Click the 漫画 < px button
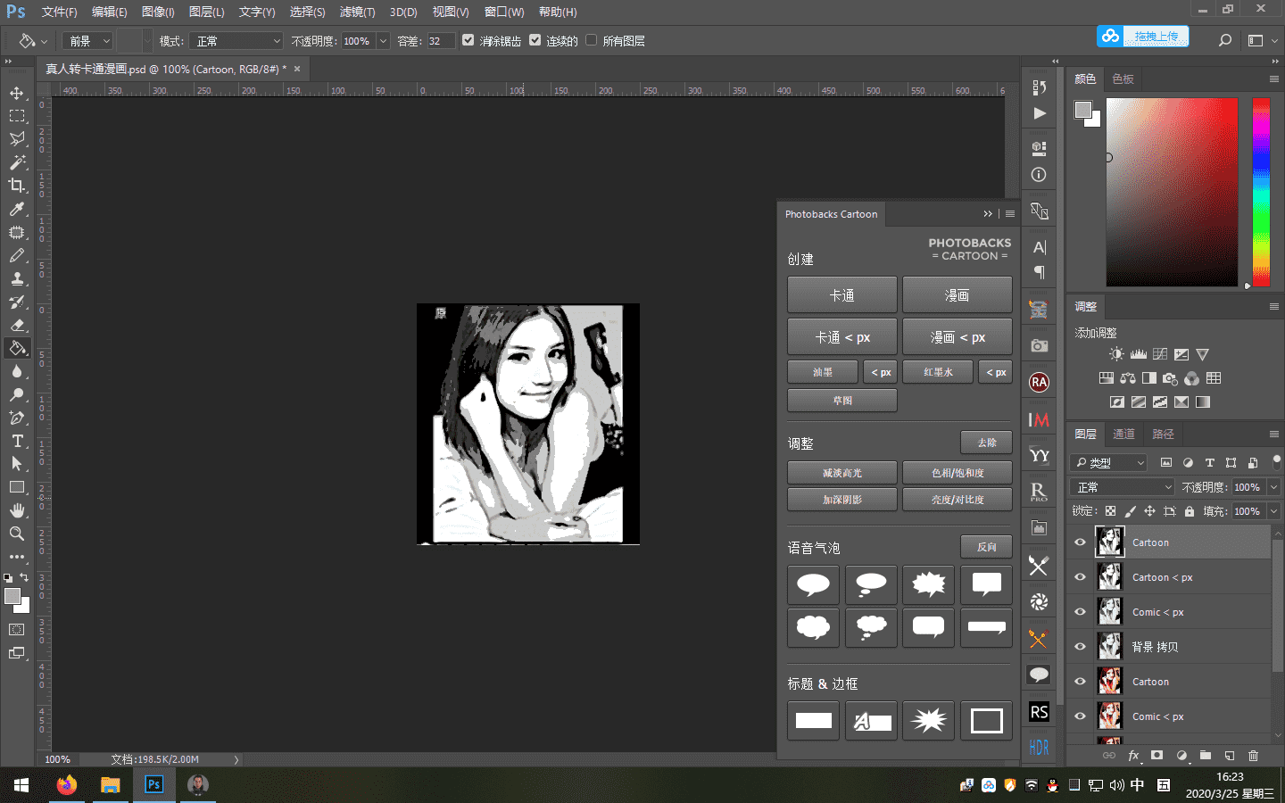The width and height of the screenshot is (1285, 803). coord(958,337)
